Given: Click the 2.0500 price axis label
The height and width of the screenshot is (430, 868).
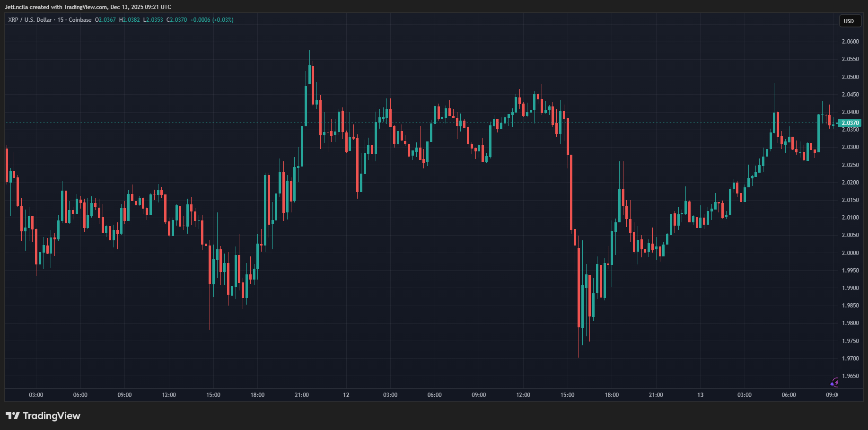Looking at the screenshot, I should (850, 77).
